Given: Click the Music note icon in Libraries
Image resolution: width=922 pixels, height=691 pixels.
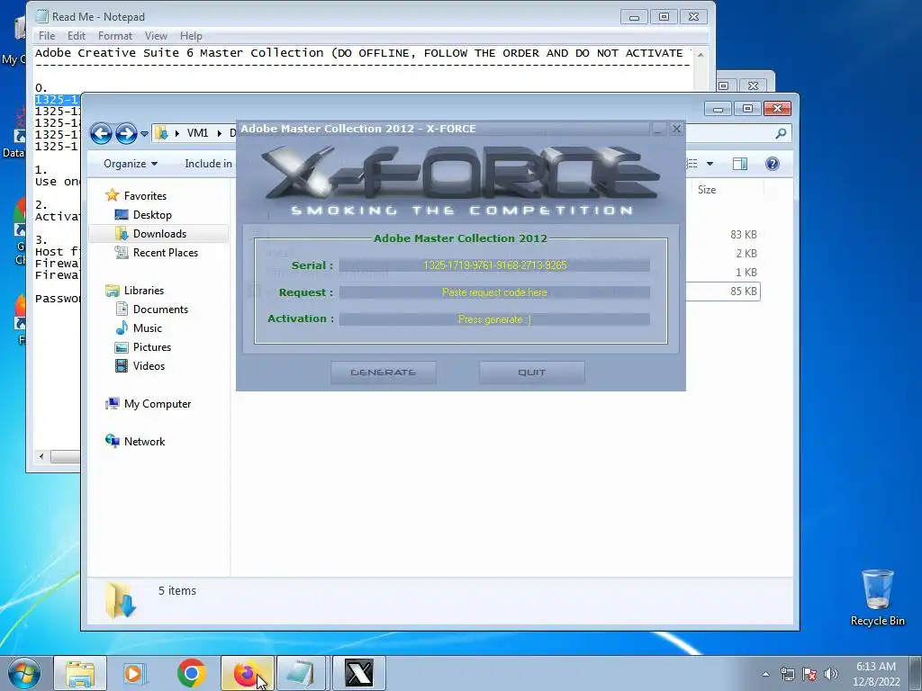Looking at the screenshot, I should (122, 328).
